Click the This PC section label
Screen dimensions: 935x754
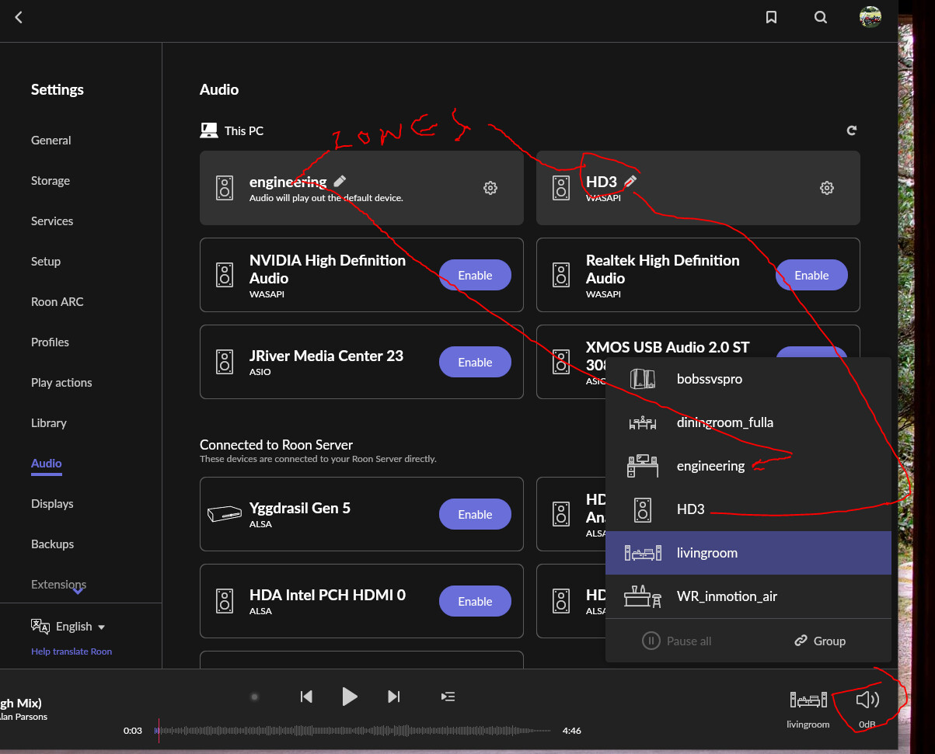click(x=244, y=131)
